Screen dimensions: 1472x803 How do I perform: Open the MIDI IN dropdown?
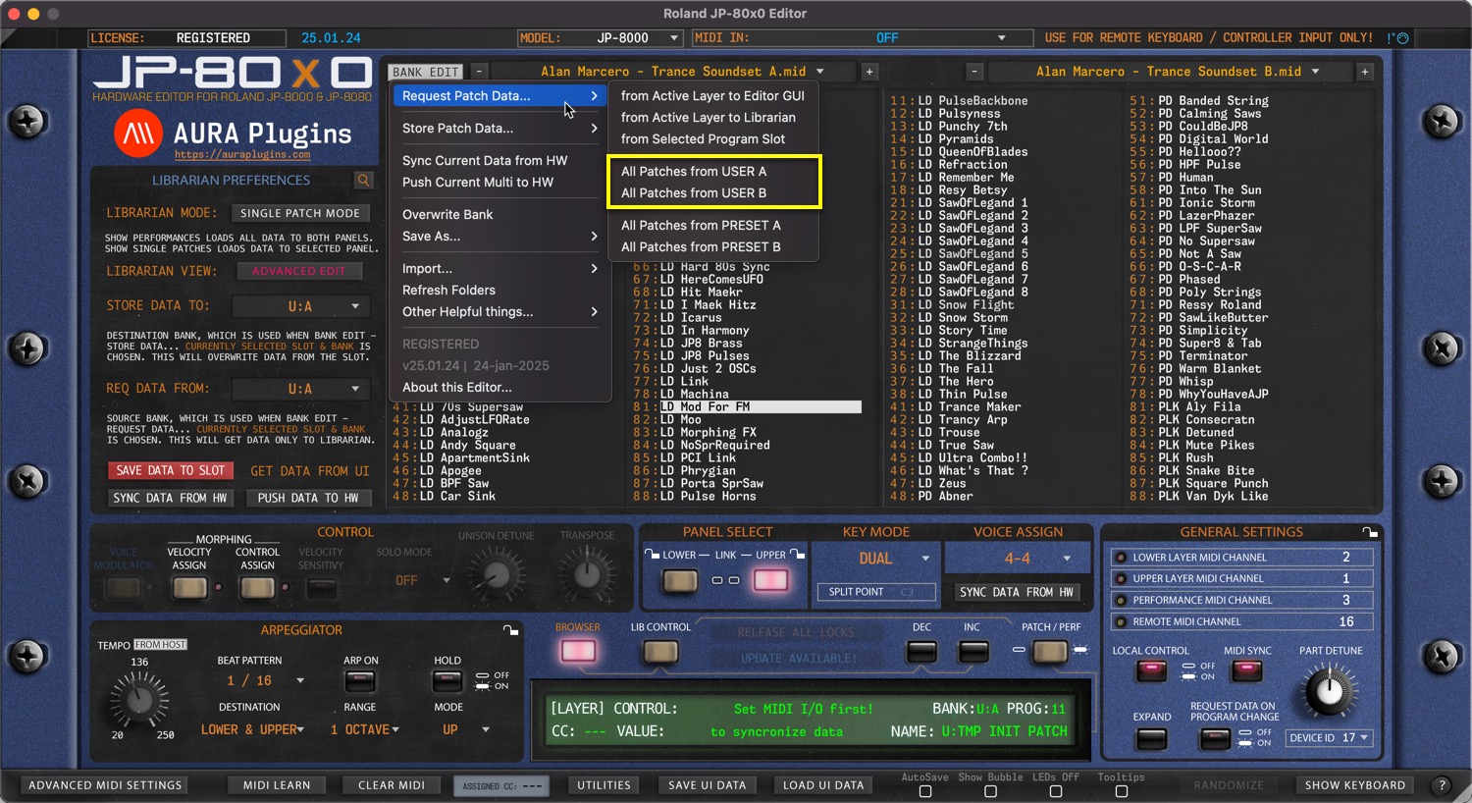point(862,38)
